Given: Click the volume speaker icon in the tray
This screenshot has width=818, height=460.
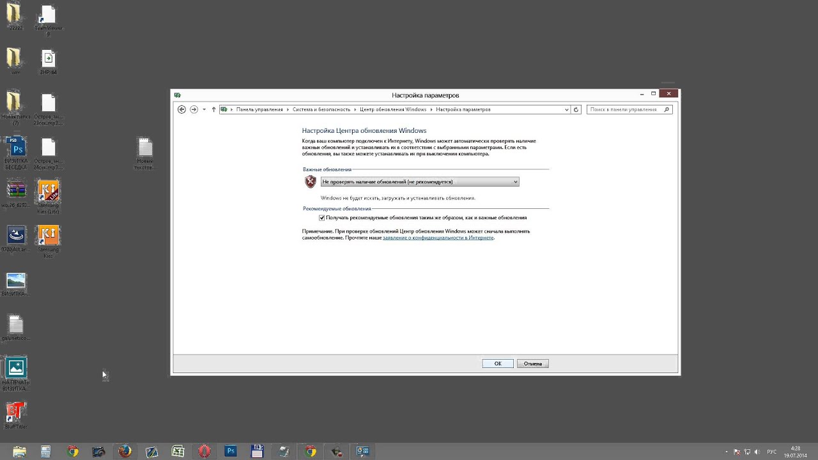Looking at the screenshot, I should pos(757,452).
